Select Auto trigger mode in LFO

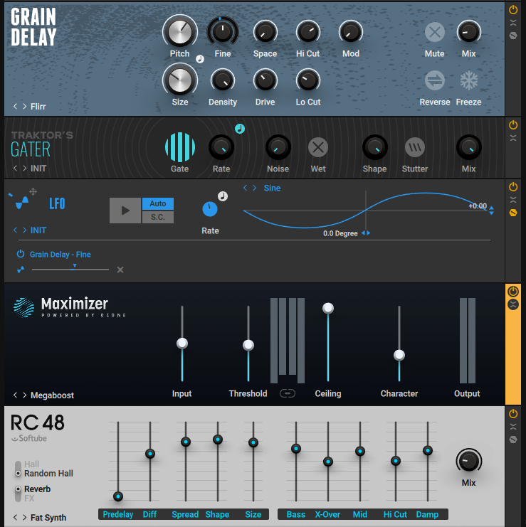coord(158,203)
